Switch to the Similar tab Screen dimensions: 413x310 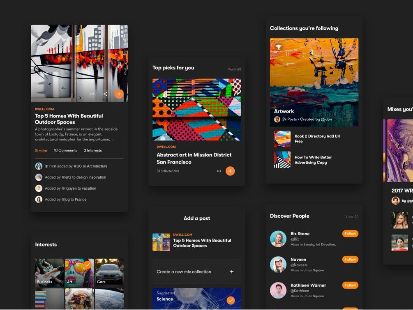(41, 151)
